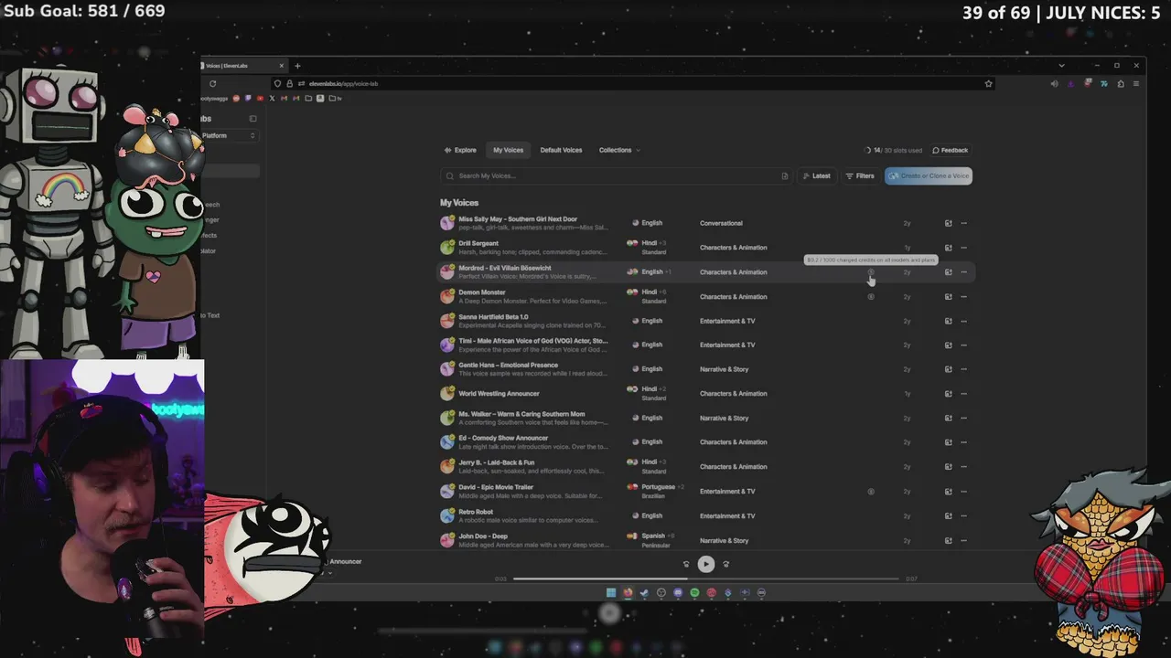Open the Default Voices tab
This screenshot has height=658, width=1171.
(561, 150)
